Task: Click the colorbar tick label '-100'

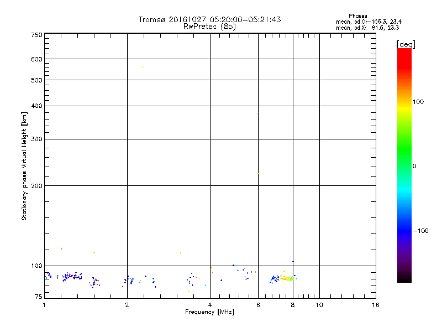Action: pyautogui.click(x=420, y=231)
